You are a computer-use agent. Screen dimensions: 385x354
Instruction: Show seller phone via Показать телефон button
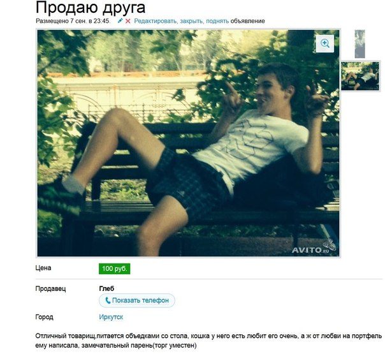(137, 300)
